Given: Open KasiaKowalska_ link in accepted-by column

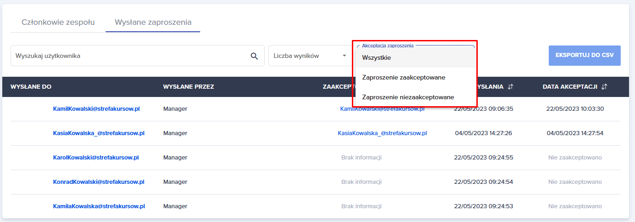Looking at the screenshot, I should coord(382,133).
